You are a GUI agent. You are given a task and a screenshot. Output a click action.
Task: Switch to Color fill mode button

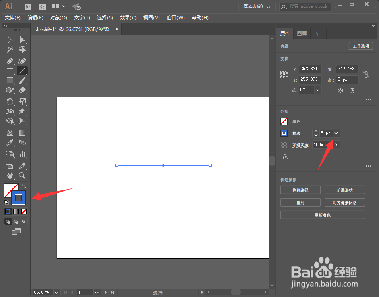click(x=8, y=212)
